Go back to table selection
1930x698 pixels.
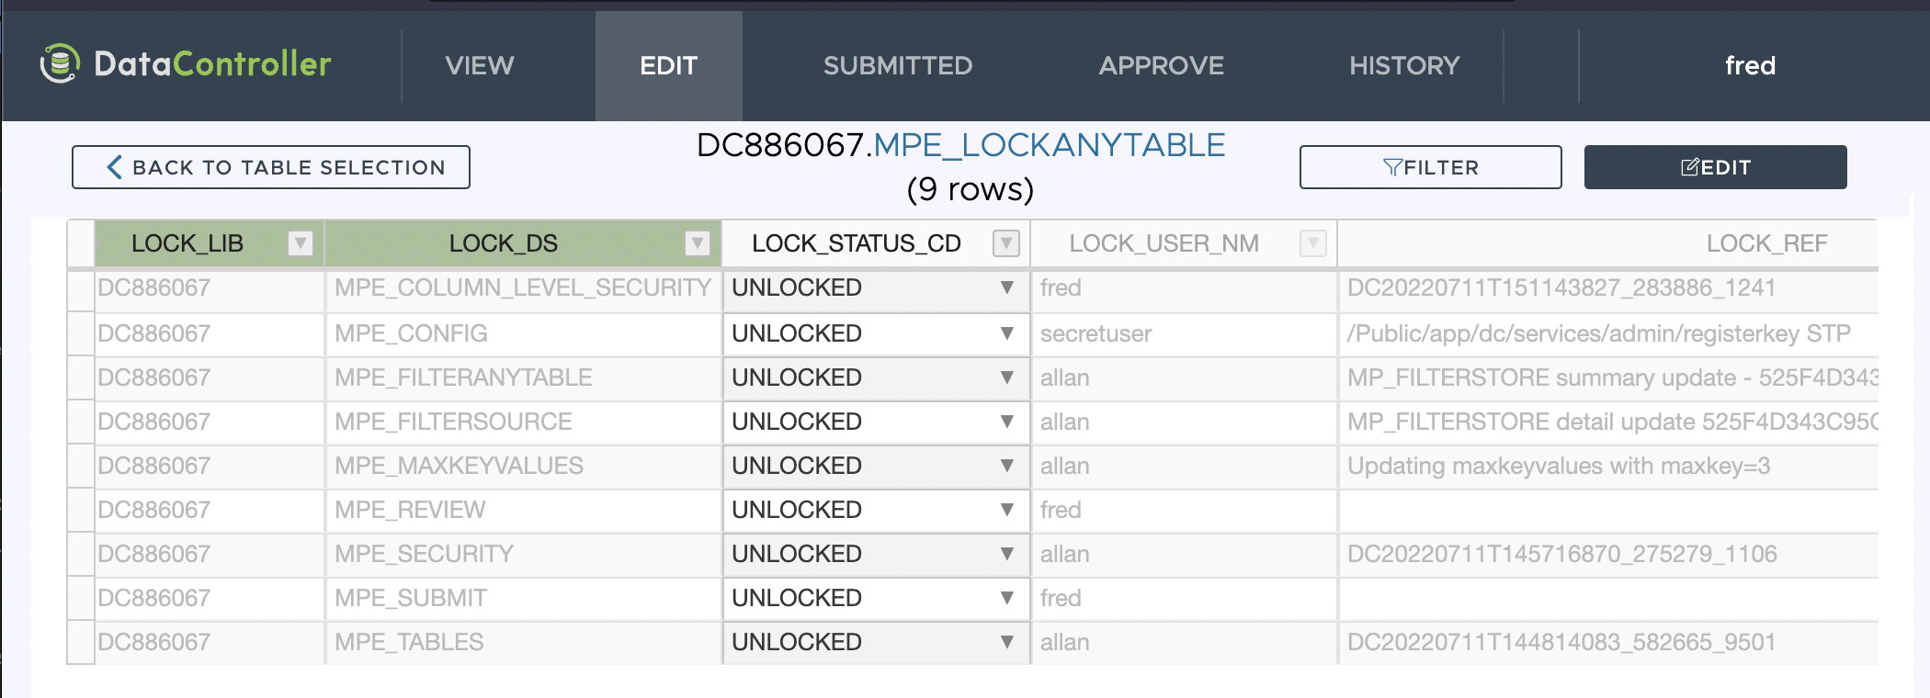(x=271, y=167)
